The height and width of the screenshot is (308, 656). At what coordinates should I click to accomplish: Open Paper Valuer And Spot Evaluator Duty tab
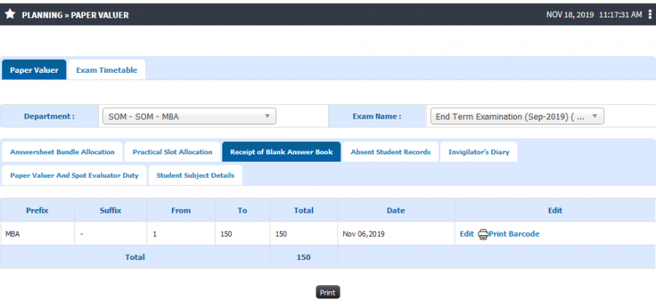click(74, 175)
